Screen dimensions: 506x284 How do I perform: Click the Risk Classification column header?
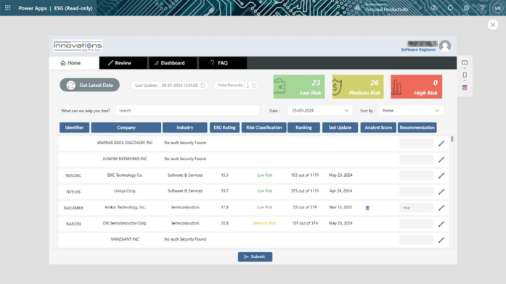coord(264,128)
